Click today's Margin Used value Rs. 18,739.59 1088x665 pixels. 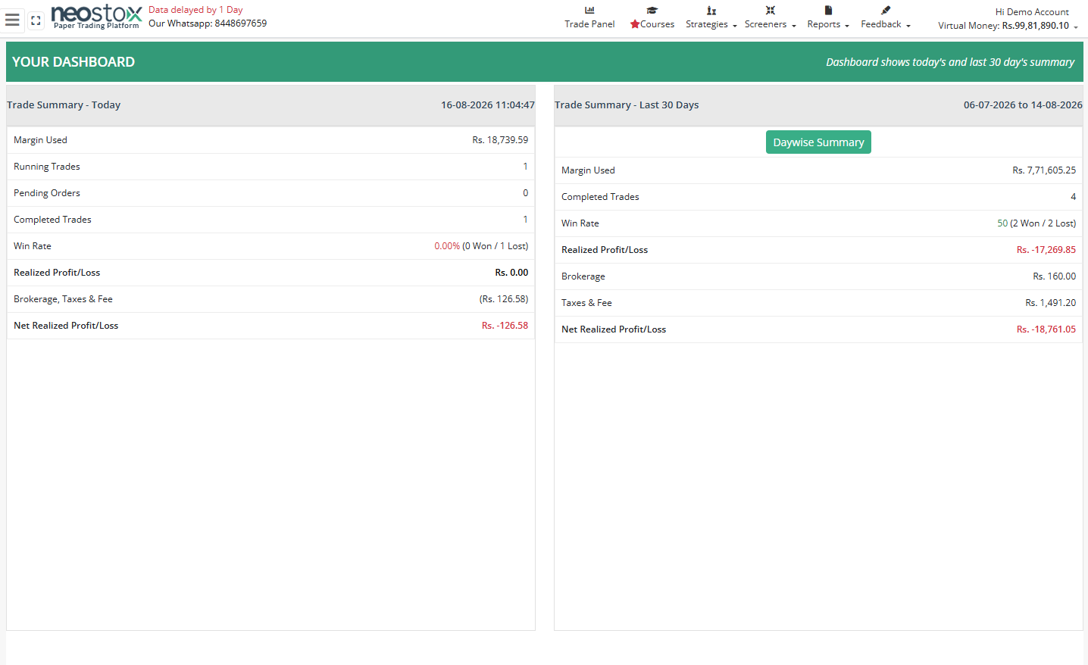pos(500,140)
